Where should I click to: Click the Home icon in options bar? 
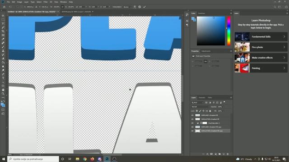click(x=4, y=7)
